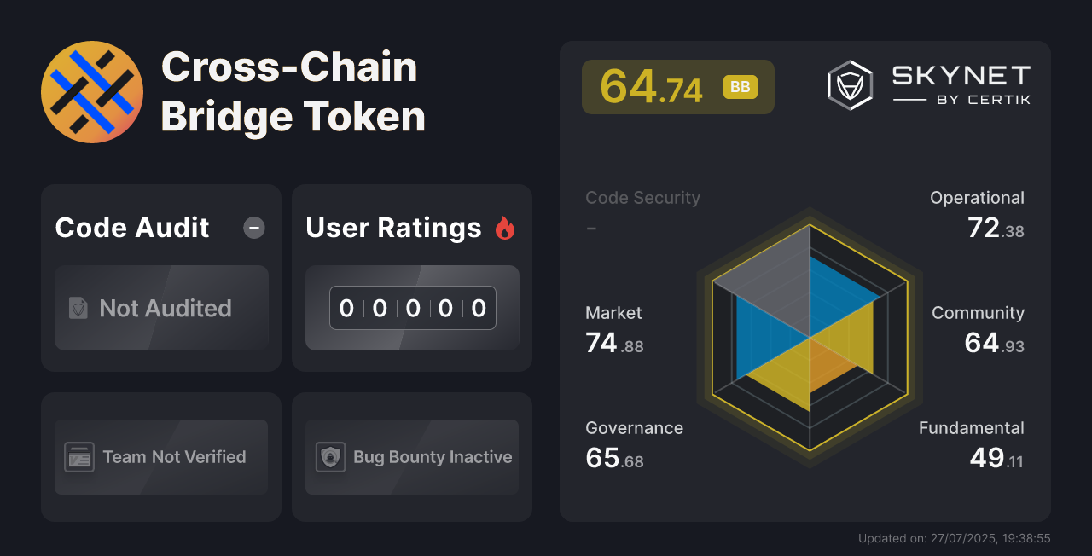Select the Team Not Verified badge
1092x556 pixels.
161,457
